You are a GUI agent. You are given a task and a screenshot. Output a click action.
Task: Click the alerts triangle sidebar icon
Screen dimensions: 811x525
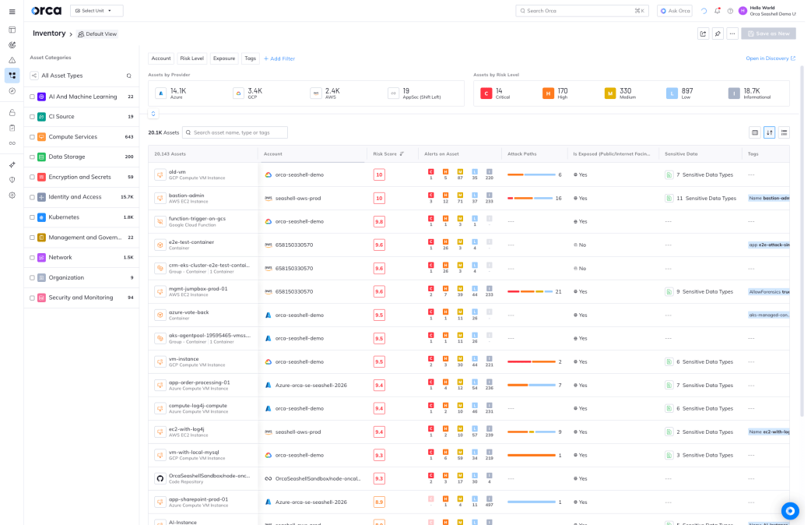[12, 60]
